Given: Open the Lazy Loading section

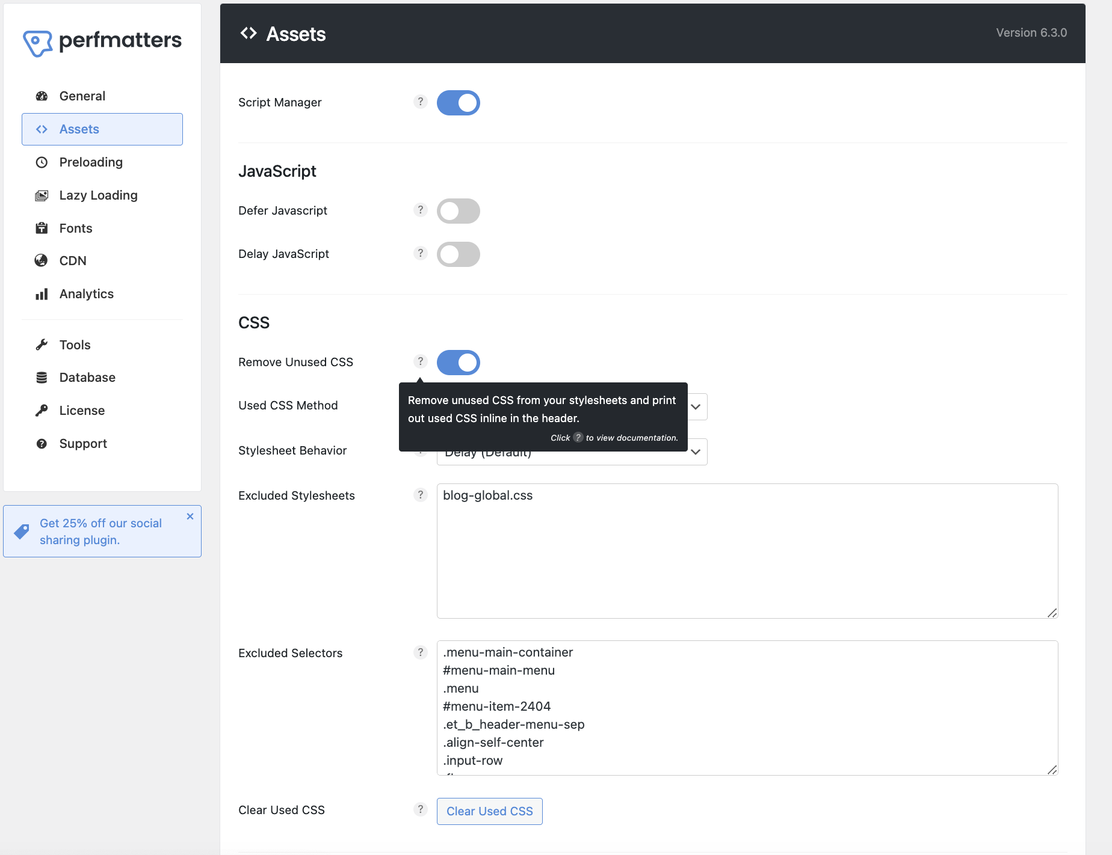Looking at the screenshot, I should coord(102,195).
